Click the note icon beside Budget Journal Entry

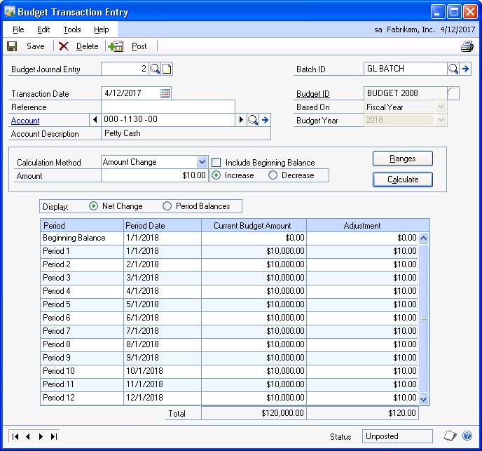[x=167, y=69]
